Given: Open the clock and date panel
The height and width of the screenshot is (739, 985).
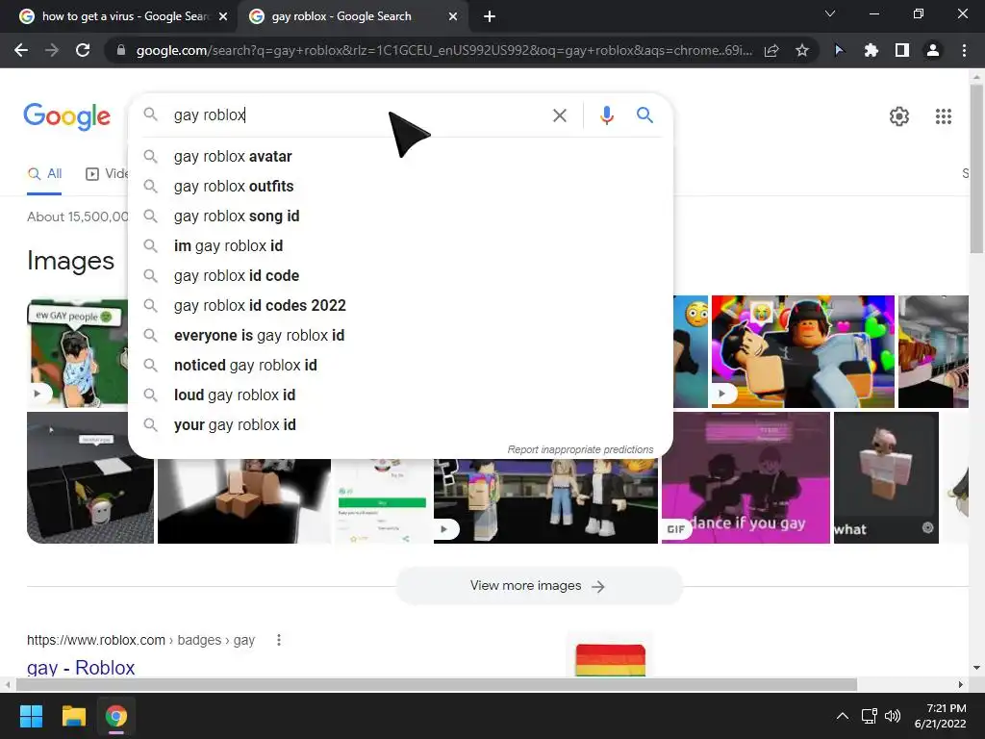Looking at the screenshot, I should (941, 716).
